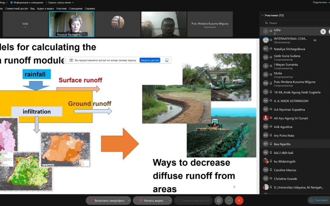Click the meeting information shield icon
The width and height of the screenshot is (330, 206).
point(12,2)
